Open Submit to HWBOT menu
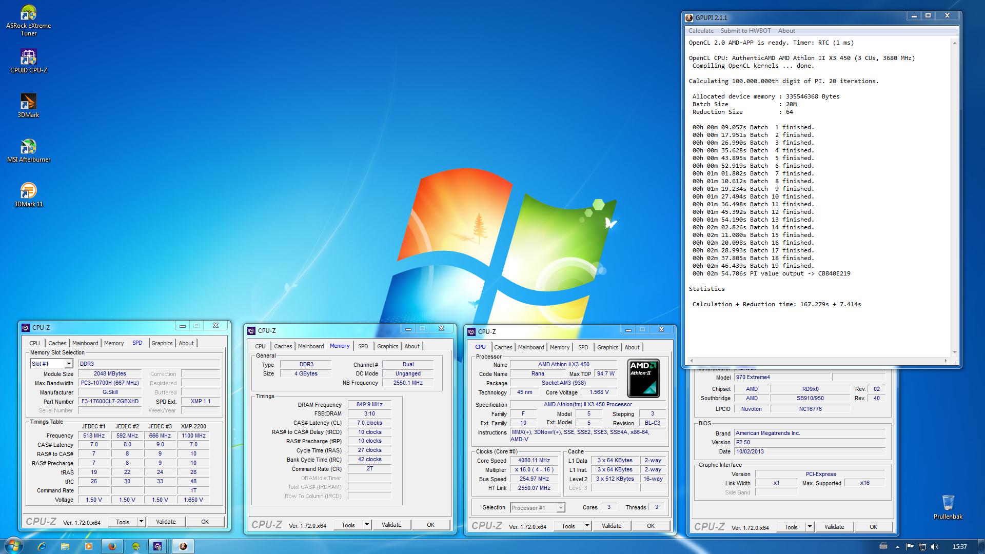The width and height of the screenshot is (985, 554). (745, 31)
